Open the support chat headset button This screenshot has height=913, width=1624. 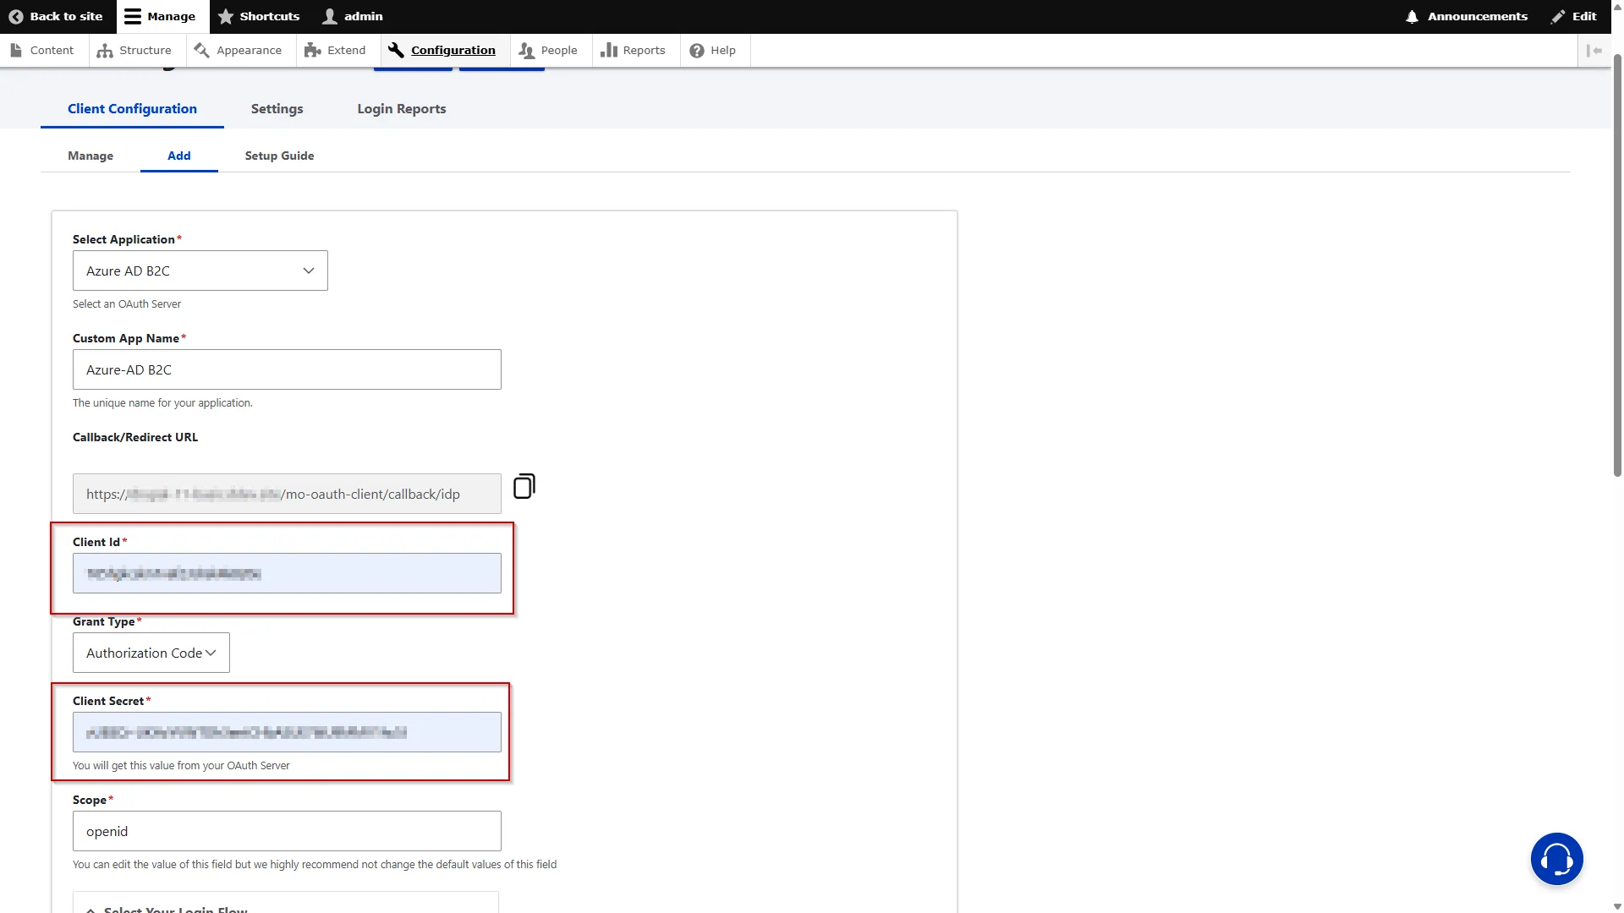click(1556, 859)
